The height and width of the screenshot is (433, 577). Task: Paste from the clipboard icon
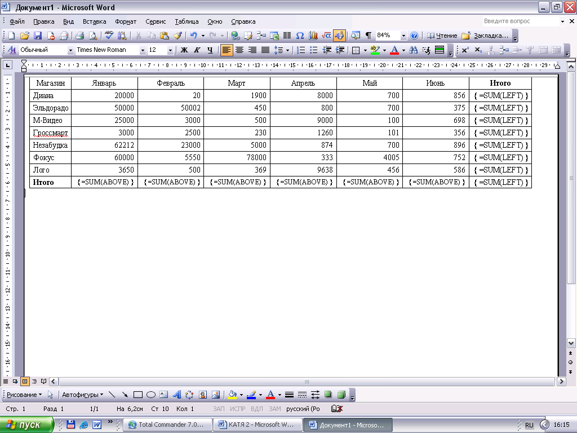(x=164, y=36)
